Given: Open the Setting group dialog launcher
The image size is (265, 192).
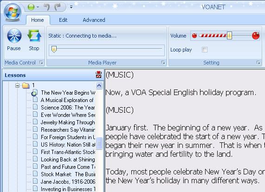Looking at the screenshot, I should click(258, 63).
